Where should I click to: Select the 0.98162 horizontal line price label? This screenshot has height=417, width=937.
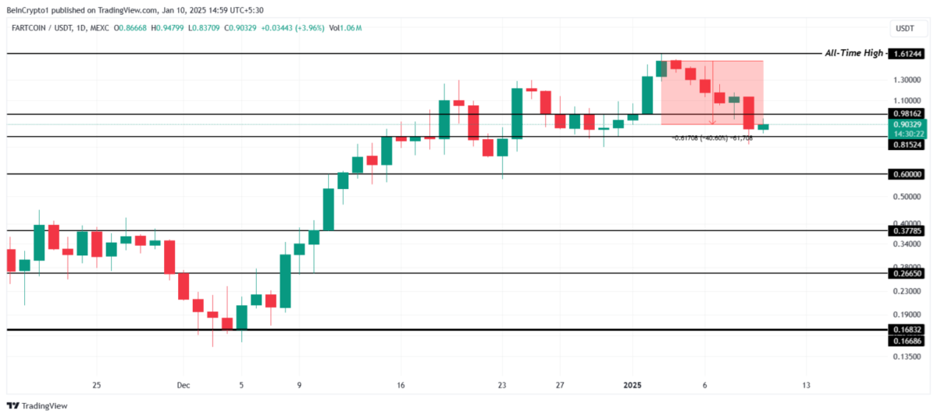point(907,113)
